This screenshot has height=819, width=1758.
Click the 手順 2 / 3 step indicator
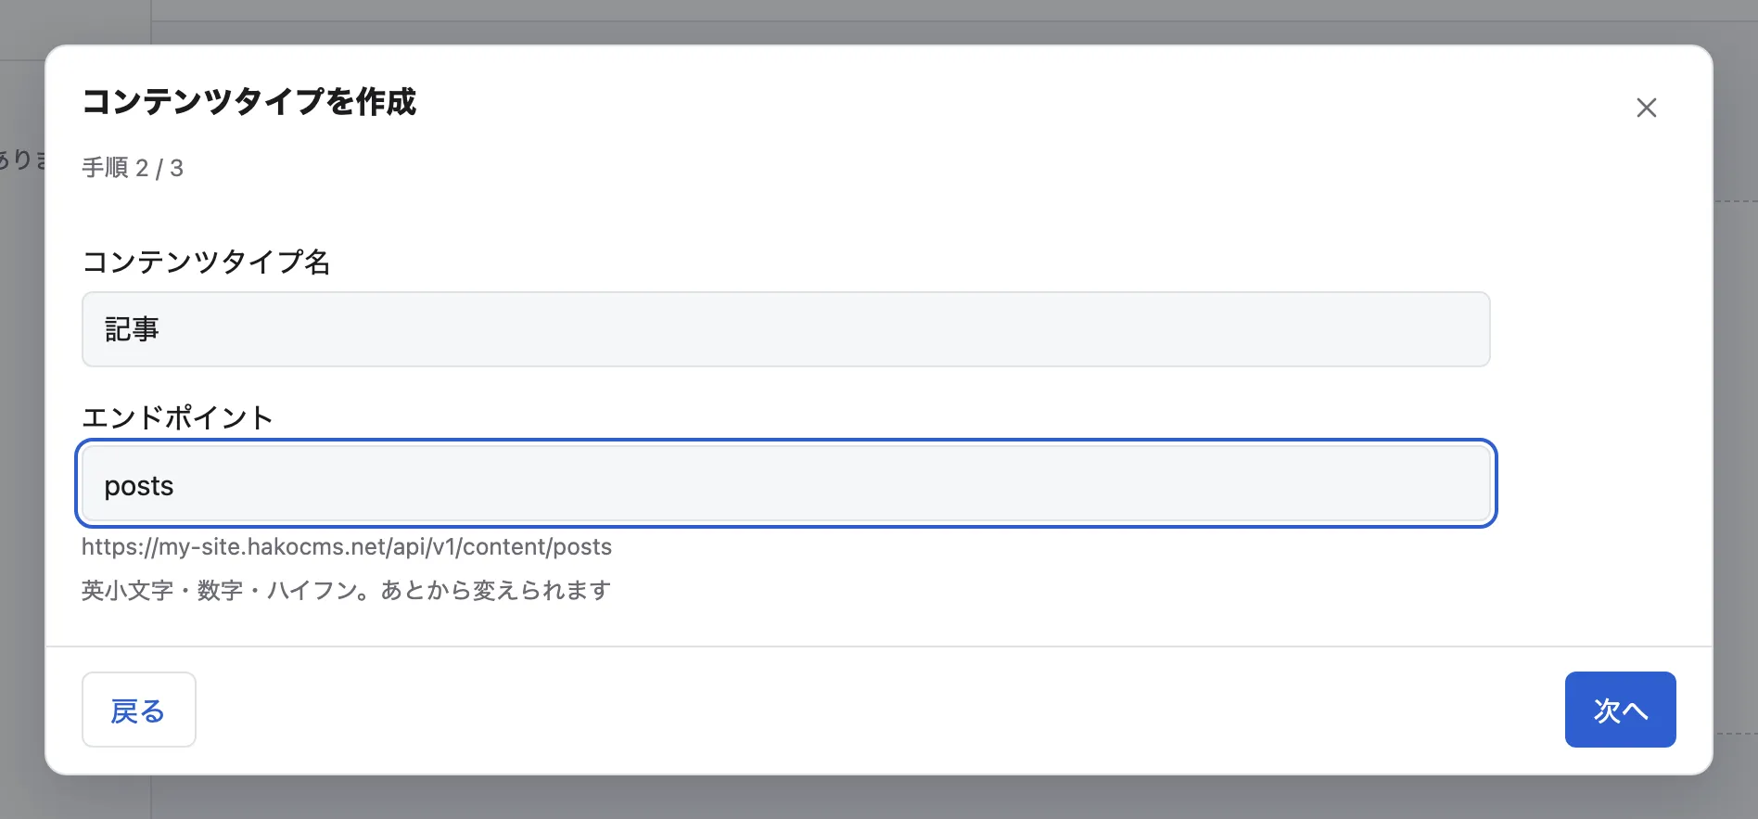coord(133,168)
